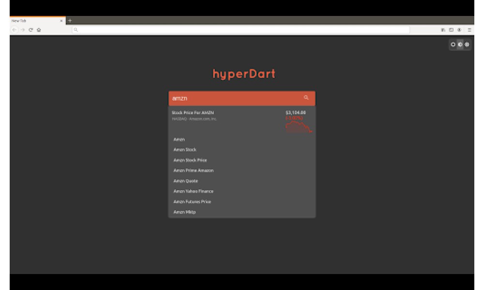Switch to the dark theme mode icon

(x=453, y=44)
